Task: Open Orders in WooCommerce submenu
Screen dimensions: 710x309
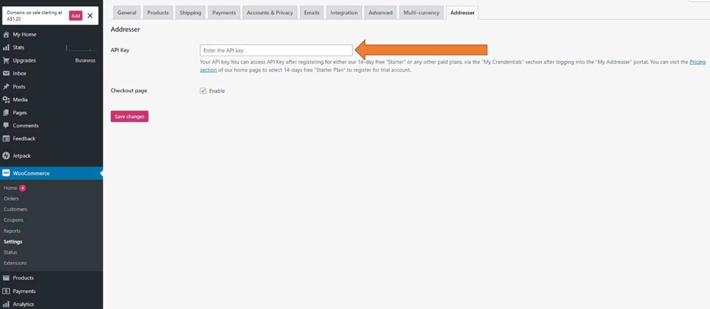Action: [x=11, y=199]
